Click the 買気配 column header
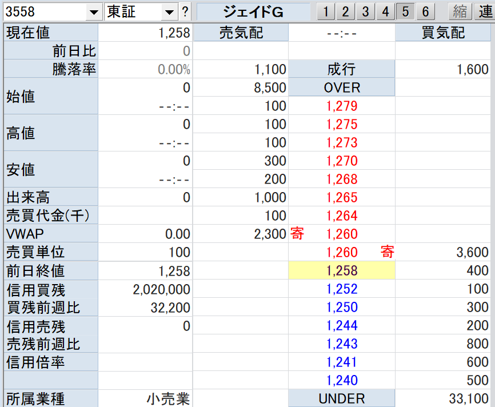Viewport: 495px width, 407px height. tap(443, 33)
